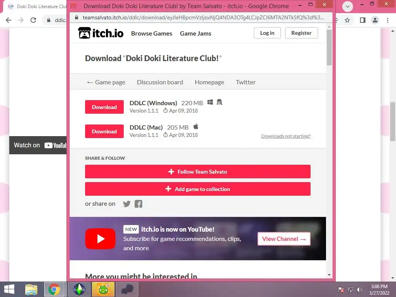The image size is (396, 297).
Task: Open File Explorer from taskbar
Action: click(x=31, y=289)
